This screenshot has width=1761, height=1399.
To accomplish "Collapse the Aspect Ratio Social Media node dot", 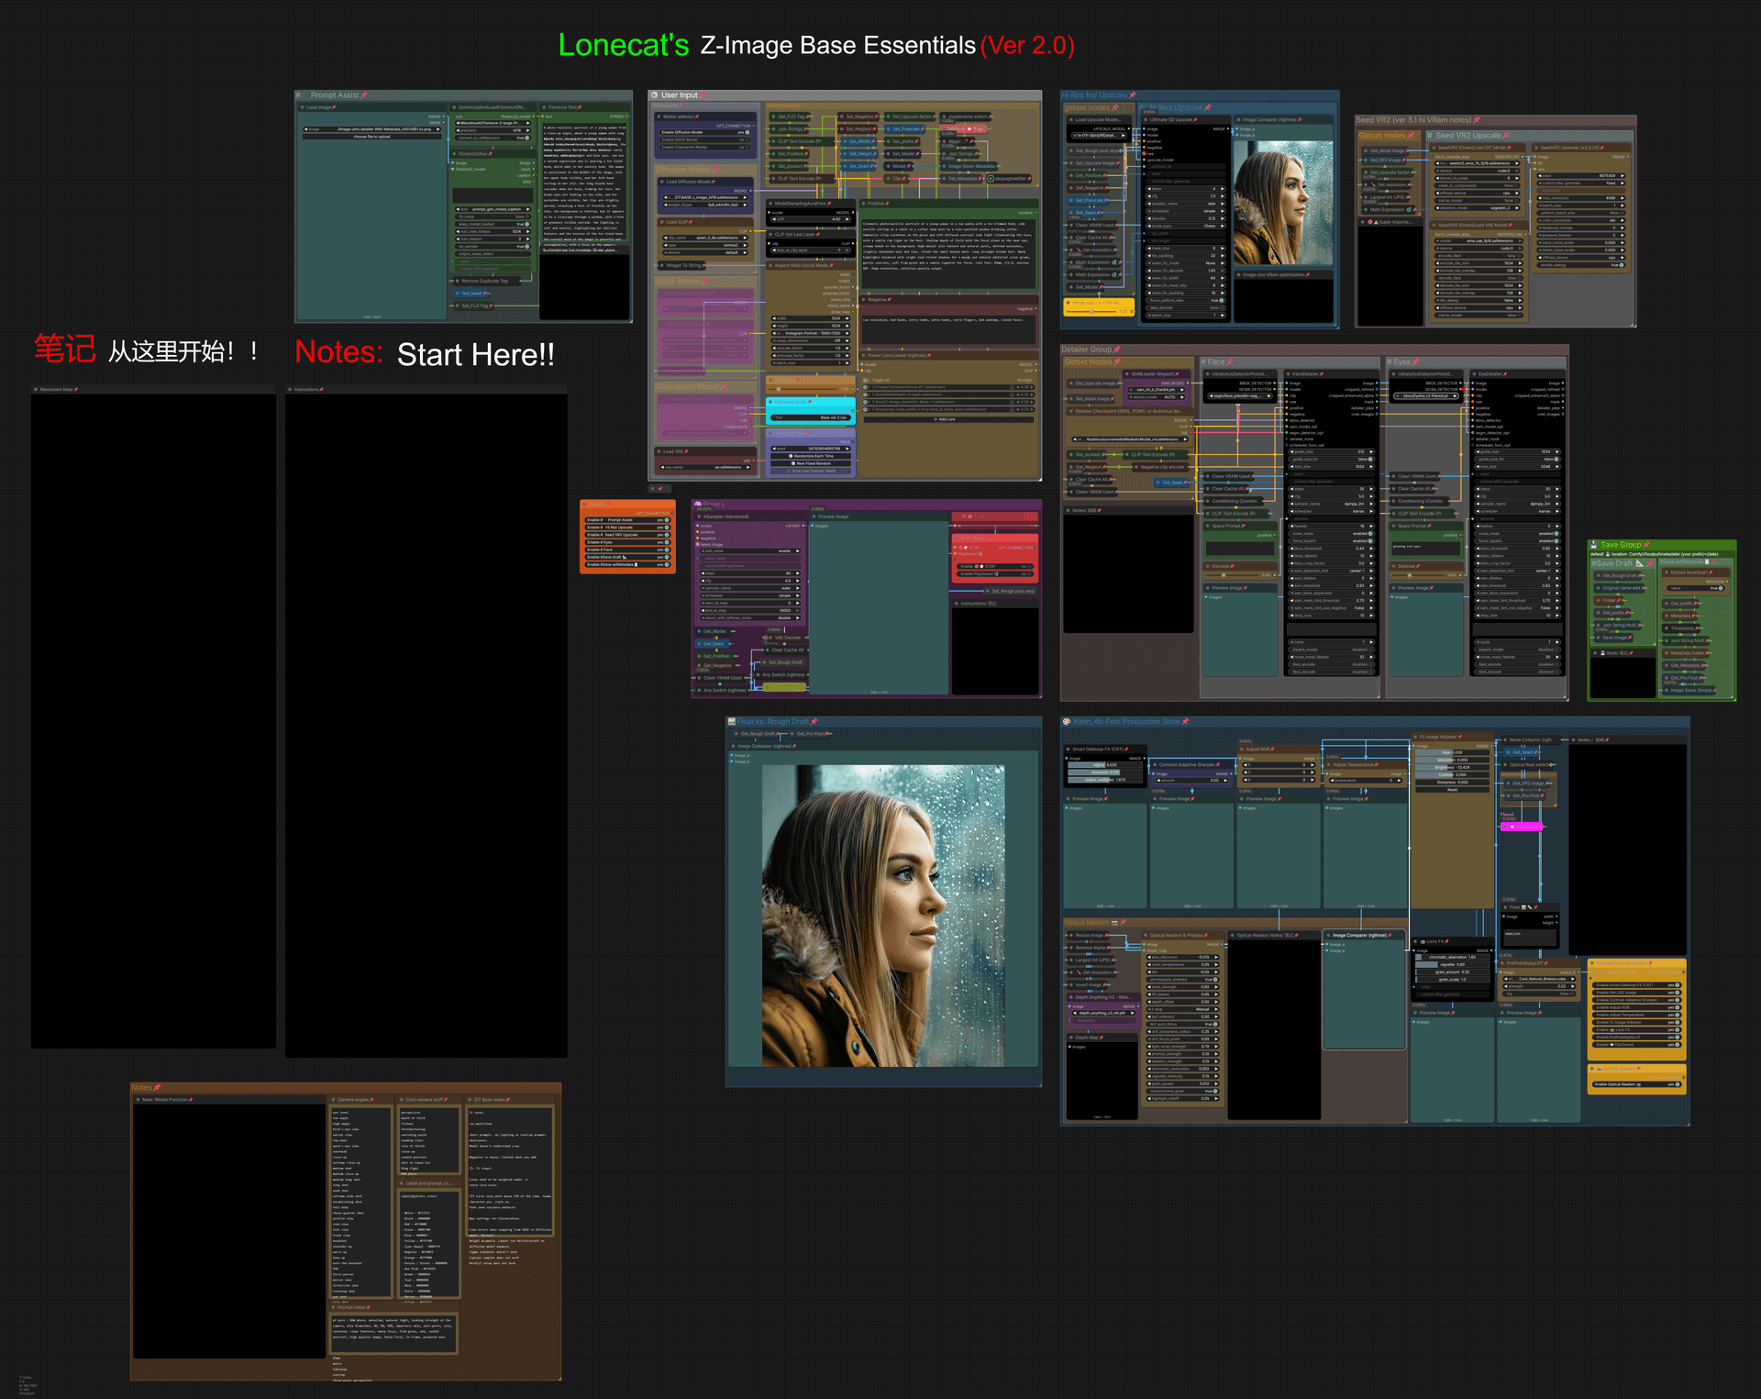I will (x=770, y=265).
